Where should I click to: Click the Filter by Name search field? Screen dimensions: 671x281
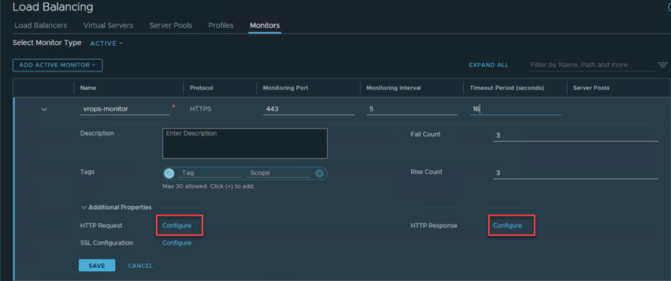(x=590, y=65)
